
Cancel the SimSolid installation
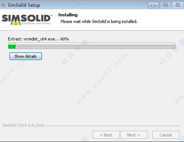click(166, 135)
